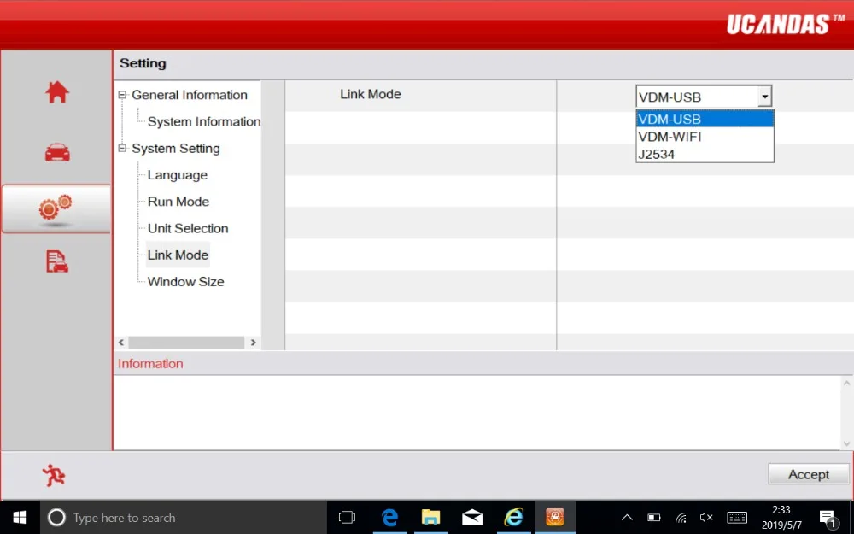Choose J2534 in the dropdown list
The height and width of the screenshot is (534, 854).
705,154
